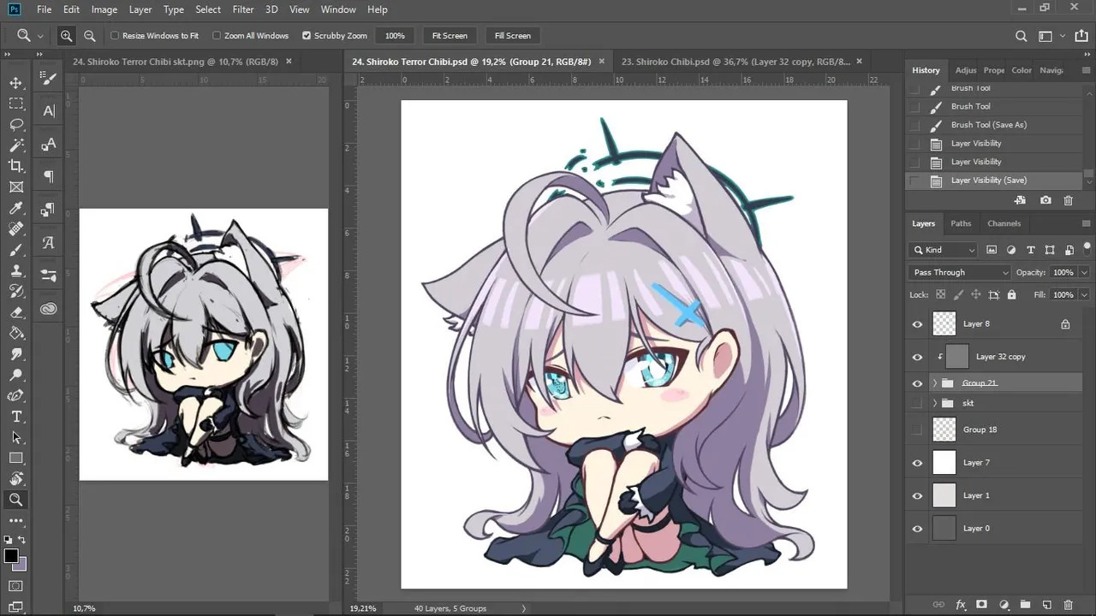Create a new group folder

pyautogui.click(x=1025, y=605)
